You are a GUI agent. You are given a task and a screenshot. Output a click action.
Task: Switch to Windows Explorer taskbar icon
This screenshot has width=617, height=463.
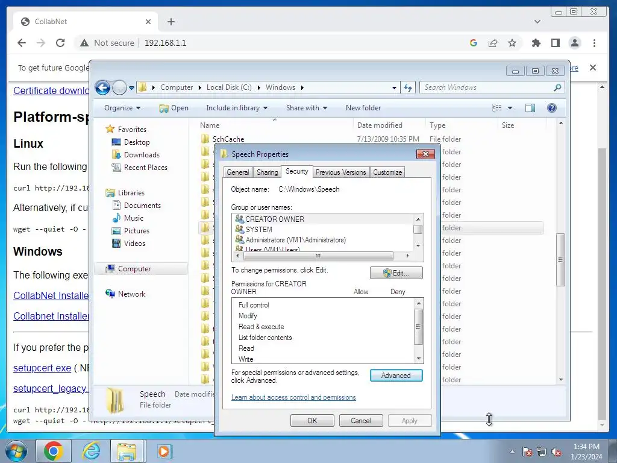(x=127, y=451)
